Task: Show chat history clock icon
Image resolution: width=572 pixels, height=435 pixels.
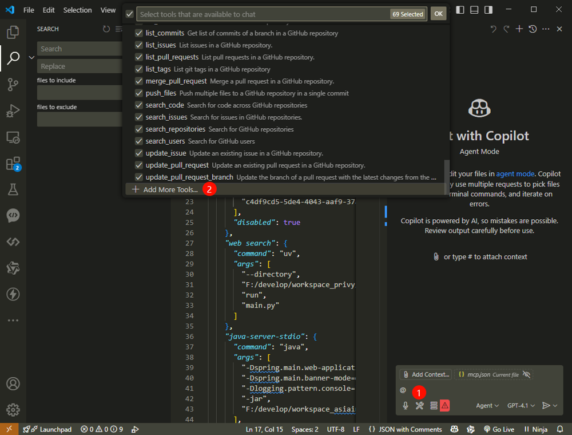Action: click(x=533, y=29)
